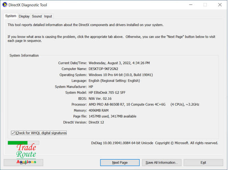Click the Operating System label
This screenshot has height=170, width=240.
pyautogui.click(x=73, y=75)
